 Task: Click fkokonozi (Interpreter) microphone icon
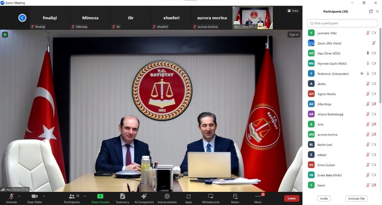[368, 74]
